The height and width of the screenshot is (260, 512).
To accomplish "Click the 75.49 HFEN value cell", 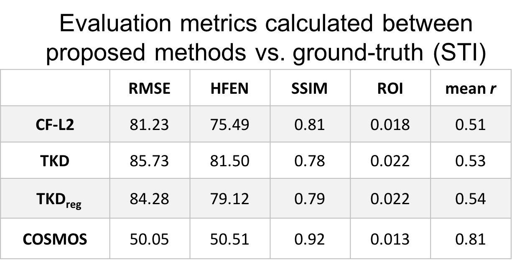I will click(x=230, y=124).
